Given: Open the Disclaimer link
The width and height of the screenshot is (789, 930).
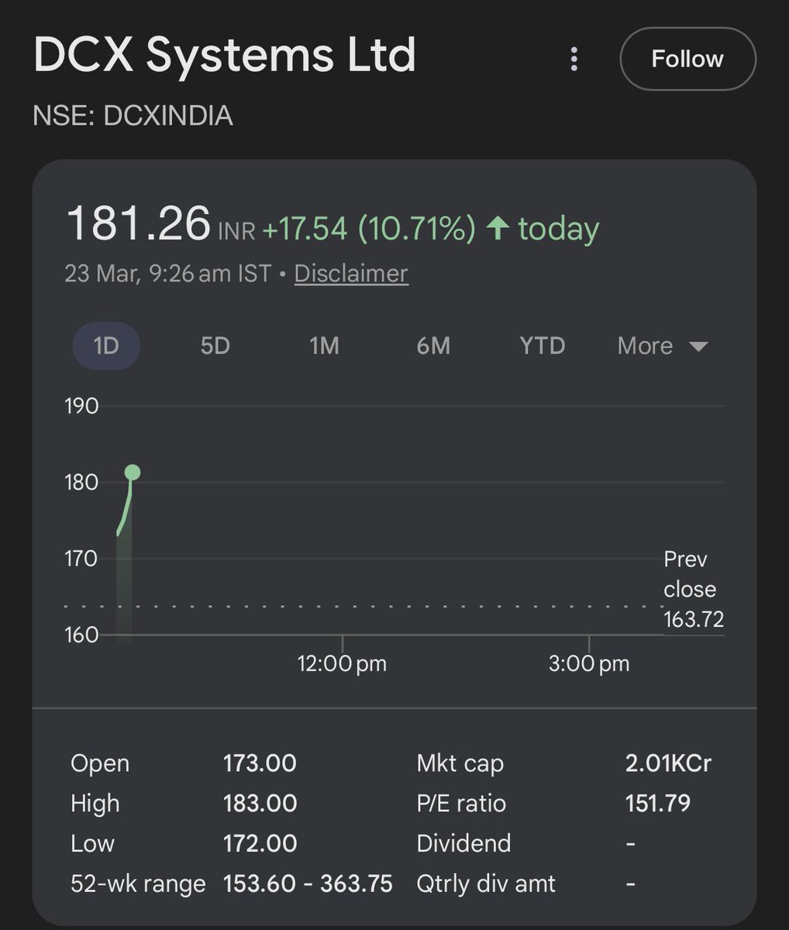Looking at the screenshot, I should coord(351,274).
